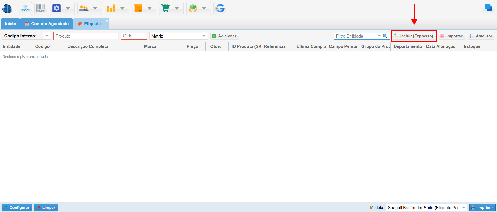Viewport: 497px width, 212px height.
Task: Click the Filtro Entidade search magnifier
Action: click(385, 36)
